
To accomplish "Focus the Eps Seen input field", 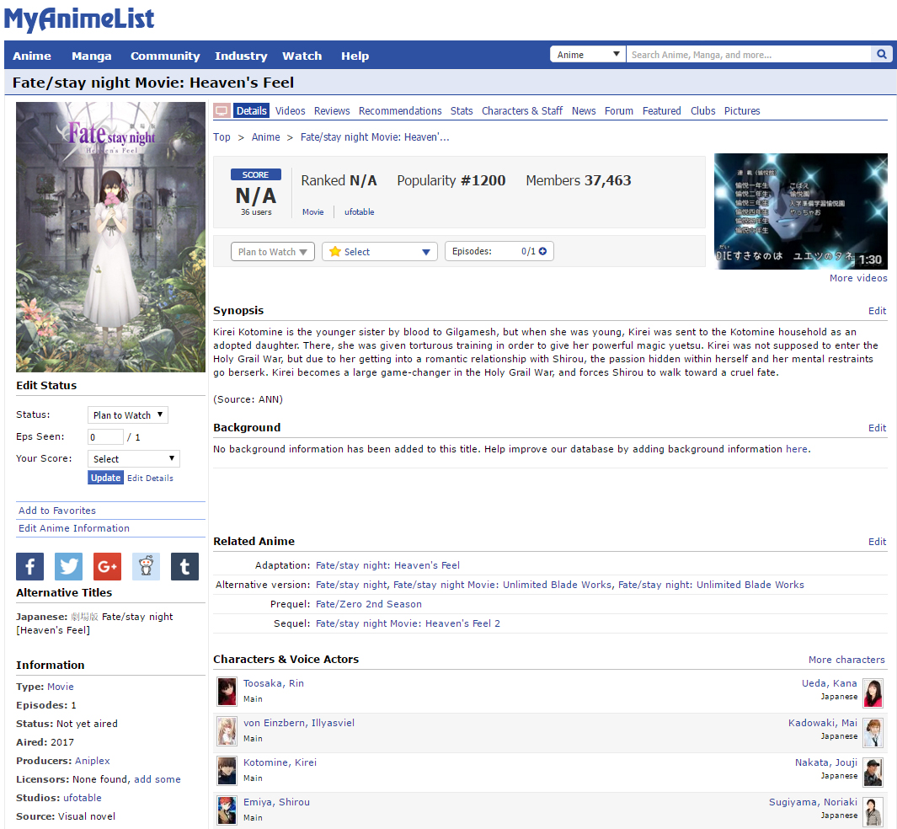I will pyautogui.click(x=106, y=437).
